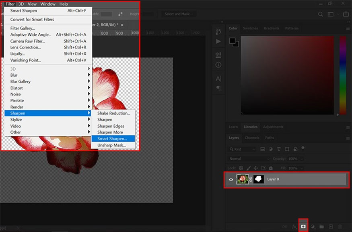Open the search magnifier icon
352x232 pixels.
tap(321, 14)
